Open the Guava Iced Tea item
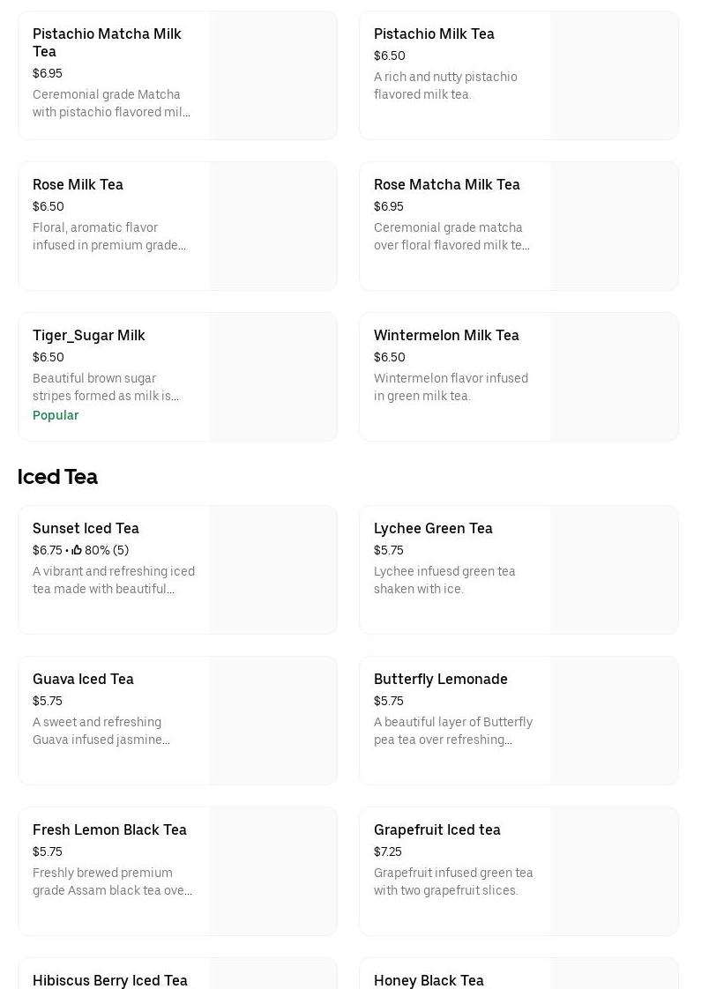Image resolution: width=709 pixels, height=989 pixels. tap(83, 679)
